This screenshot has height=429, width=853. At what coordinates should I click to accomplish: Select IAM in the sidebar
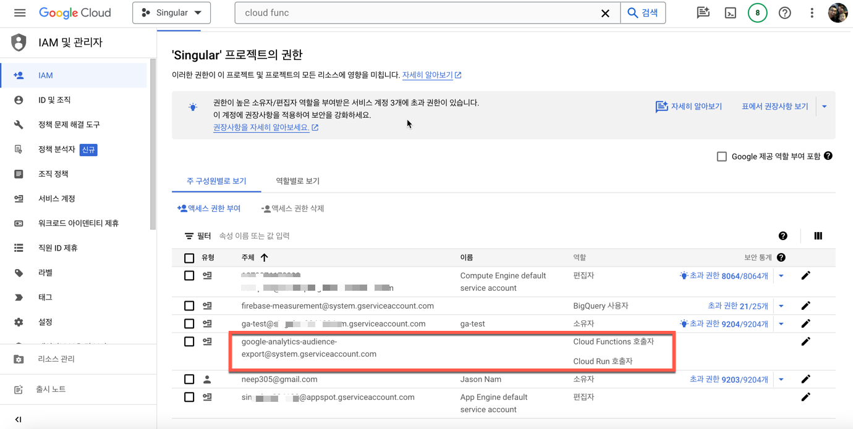click(x=74, y=75)
